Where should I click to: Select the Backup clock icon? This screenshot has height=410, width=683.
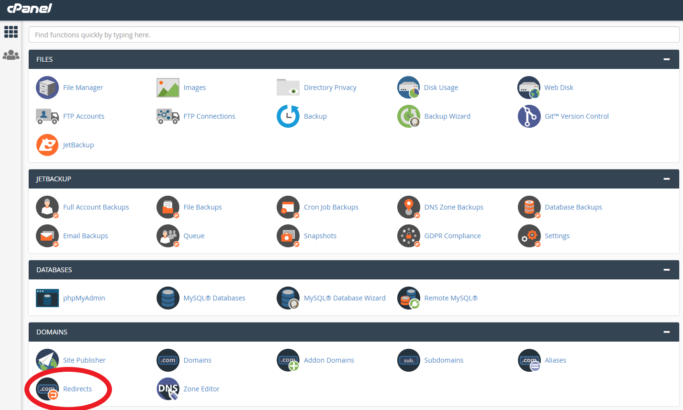click(288, 116)
